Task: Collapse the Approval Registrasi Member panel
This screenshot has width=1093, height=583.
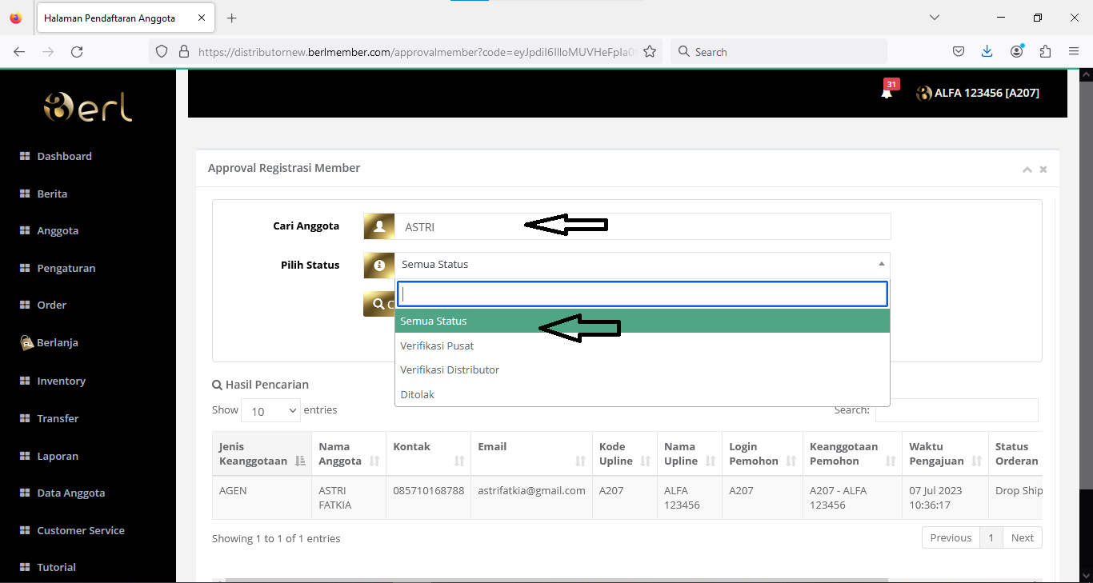Action: click(1027, 170)
